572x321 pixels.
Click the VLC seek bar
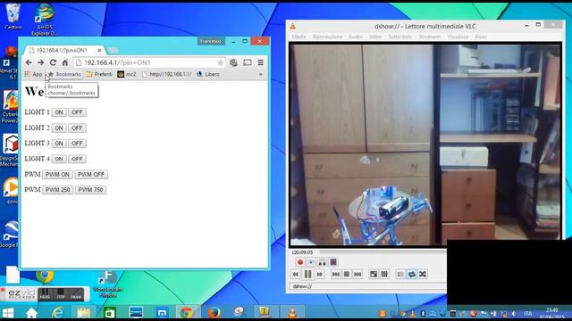pos(383,252)
